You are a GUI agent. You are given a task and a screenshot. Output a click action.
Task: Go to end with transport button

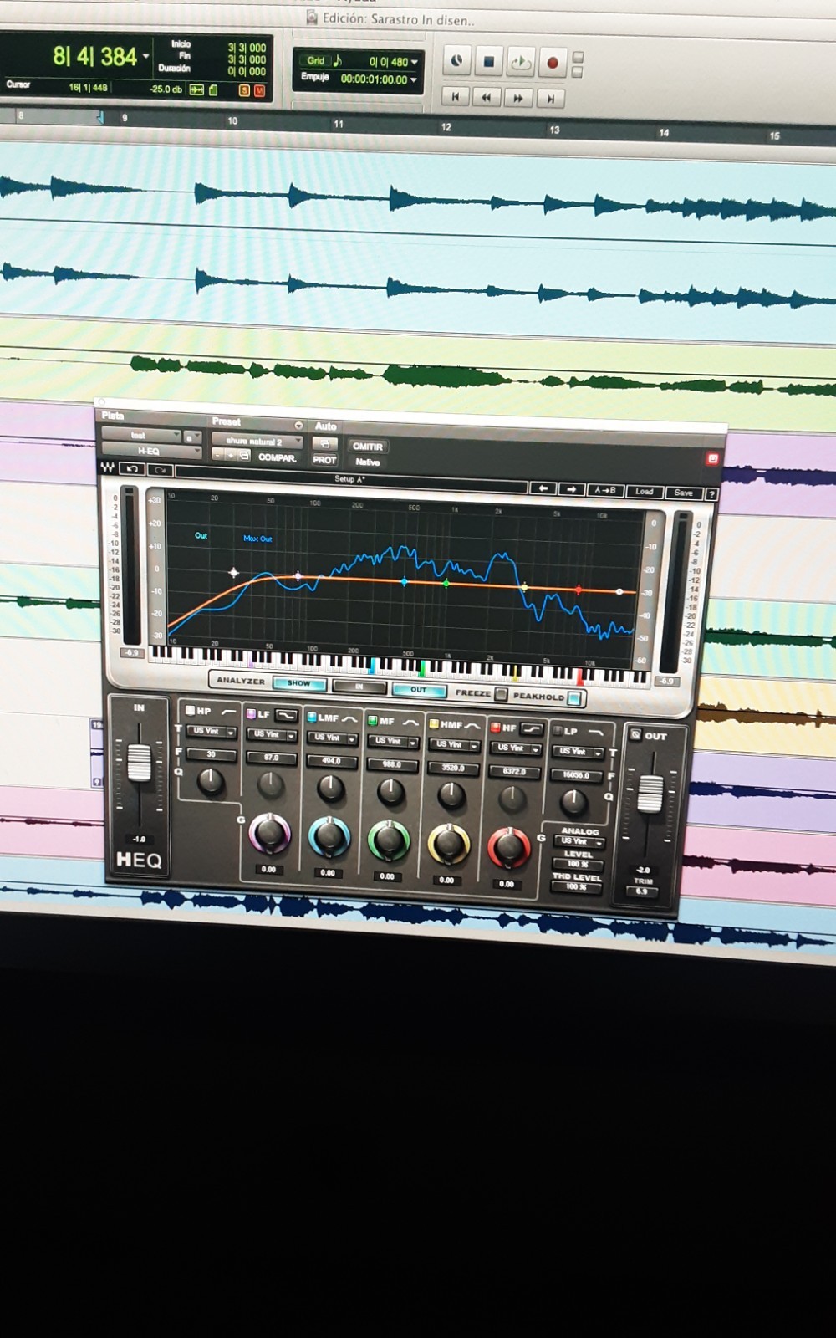pyautogui.click(x=550, y=100)
